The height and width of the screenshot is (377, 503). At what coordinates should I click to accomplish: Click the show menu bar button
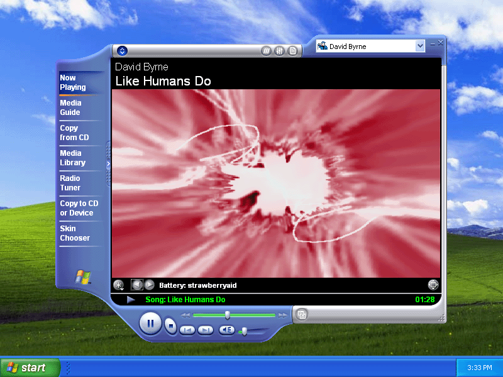pos(123,51)
